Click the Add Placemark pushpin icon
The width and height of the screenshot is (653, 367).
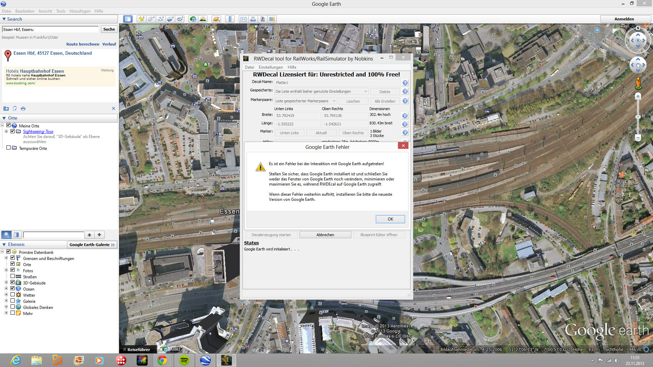point(141,19)
